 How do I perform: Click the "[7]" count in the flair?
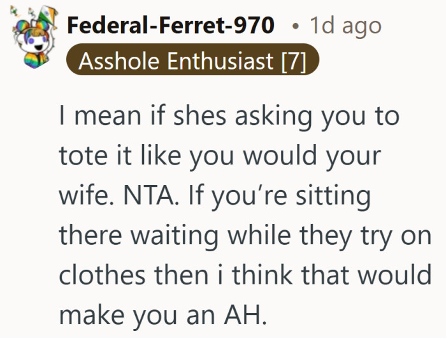(293, 62)
